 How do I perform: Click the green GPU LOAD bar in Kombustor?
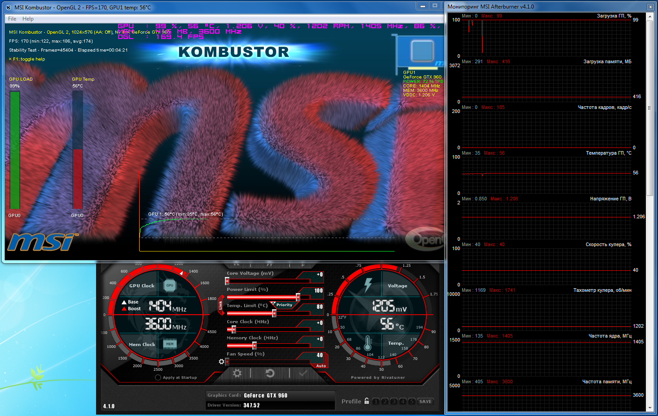point(15,150)
